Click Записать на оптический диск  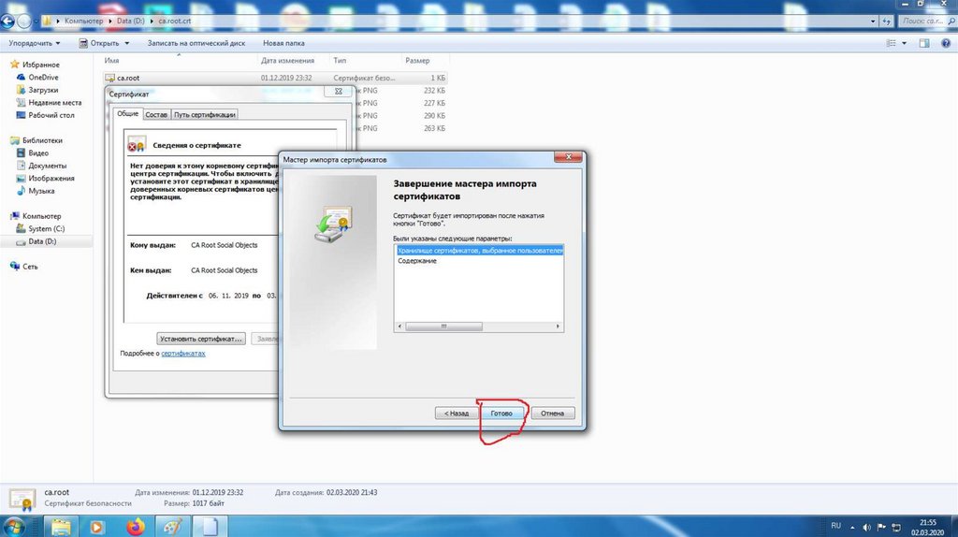pyautogui.click(x=196, y=43)
